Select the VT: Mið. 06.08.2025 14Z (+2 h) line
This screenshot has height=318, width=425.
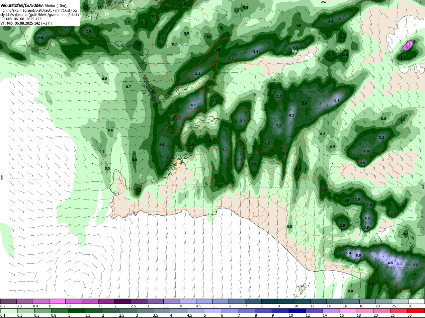point(26,23)
